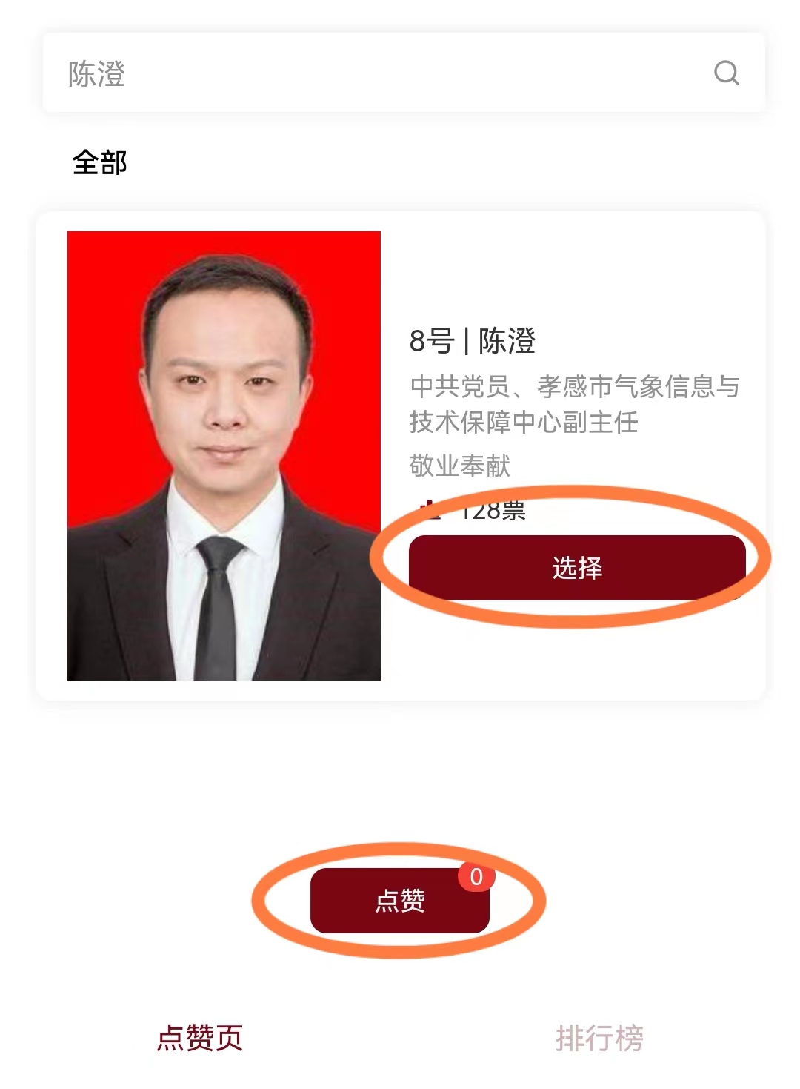800x1089 pixels.
Task: Click the name 陈澄 in the card title
Action: [507, 341]
